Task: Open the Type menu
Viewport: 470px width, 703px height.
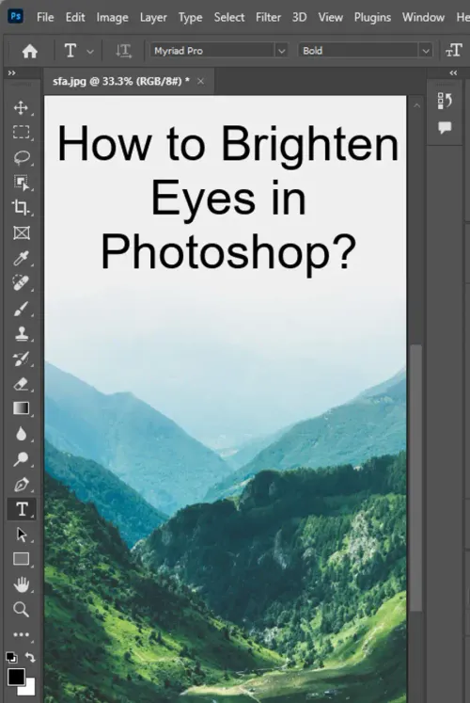Action: pyautogui.click(x=190, y=18)
